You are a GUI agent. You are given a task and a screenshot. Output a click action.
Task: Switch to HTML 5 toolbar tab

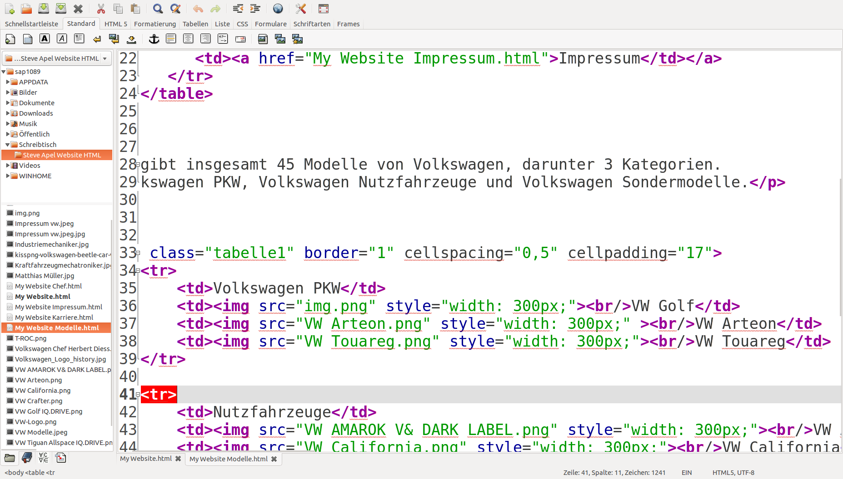[116, 24]
